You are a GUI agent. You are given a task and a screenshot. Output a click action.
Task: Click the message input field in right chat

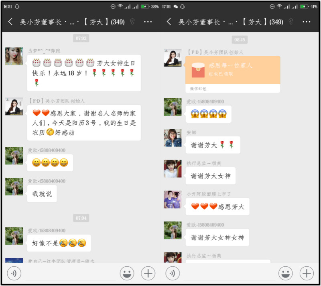(229, 274)
